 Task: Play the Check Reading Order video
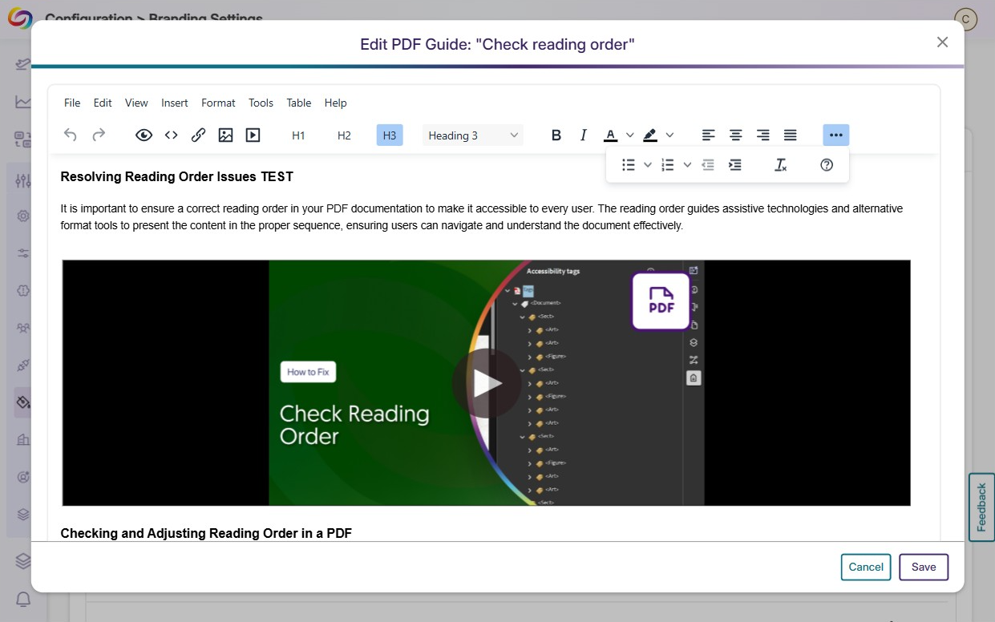pyautogui.click(x=486, y=383)
